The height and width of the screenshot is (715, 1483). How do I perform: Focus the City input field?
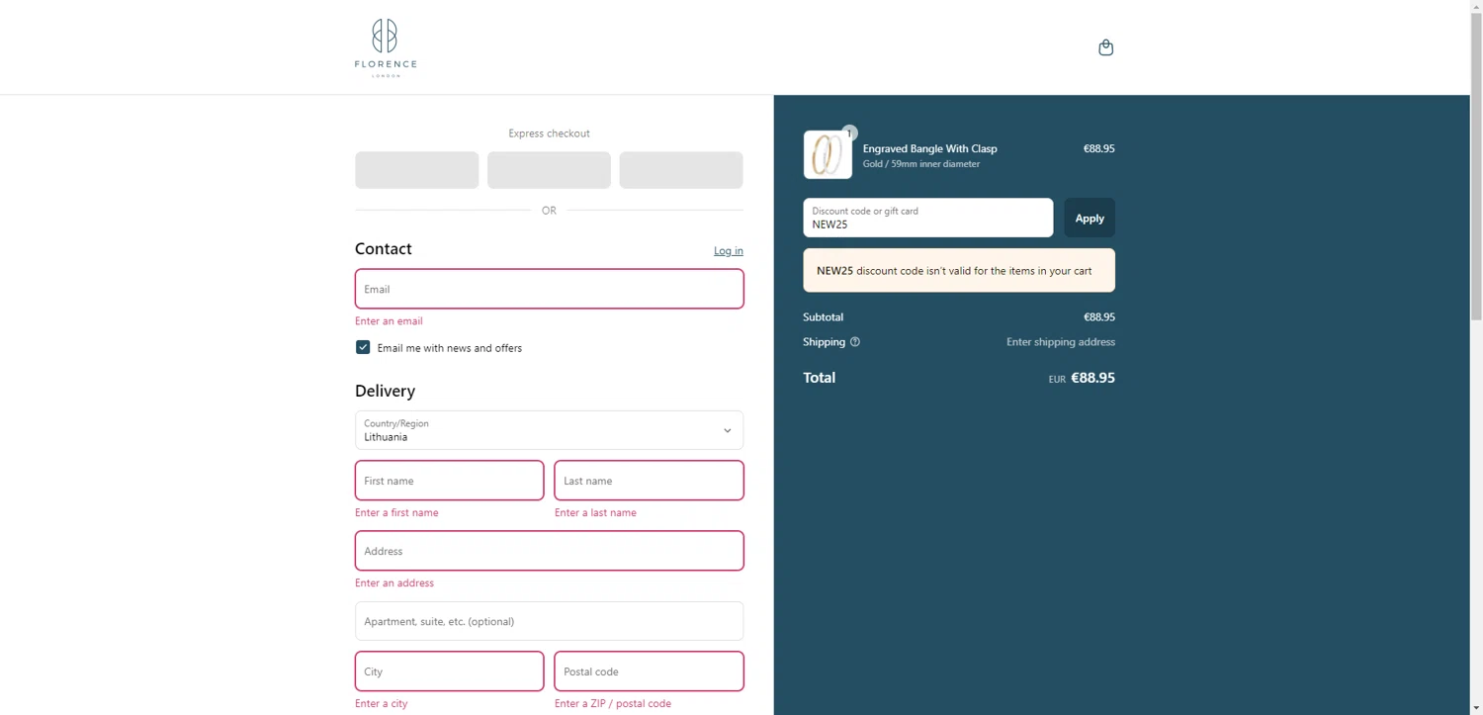coord(449,671)
